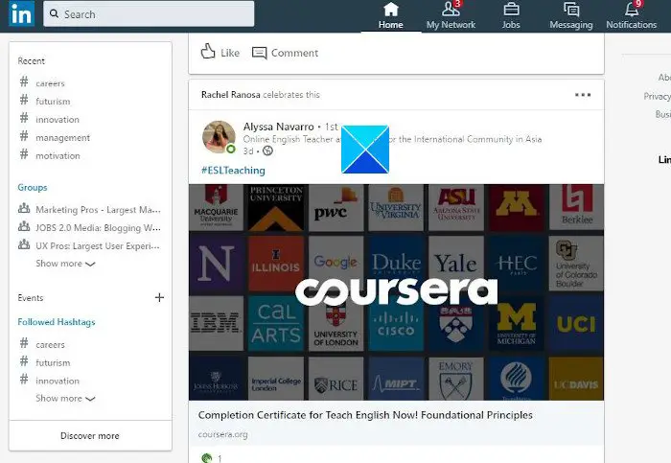Open the Groups heading link
Image resolution: width=671 pixels, height=463 pixels.
point(33,188)
